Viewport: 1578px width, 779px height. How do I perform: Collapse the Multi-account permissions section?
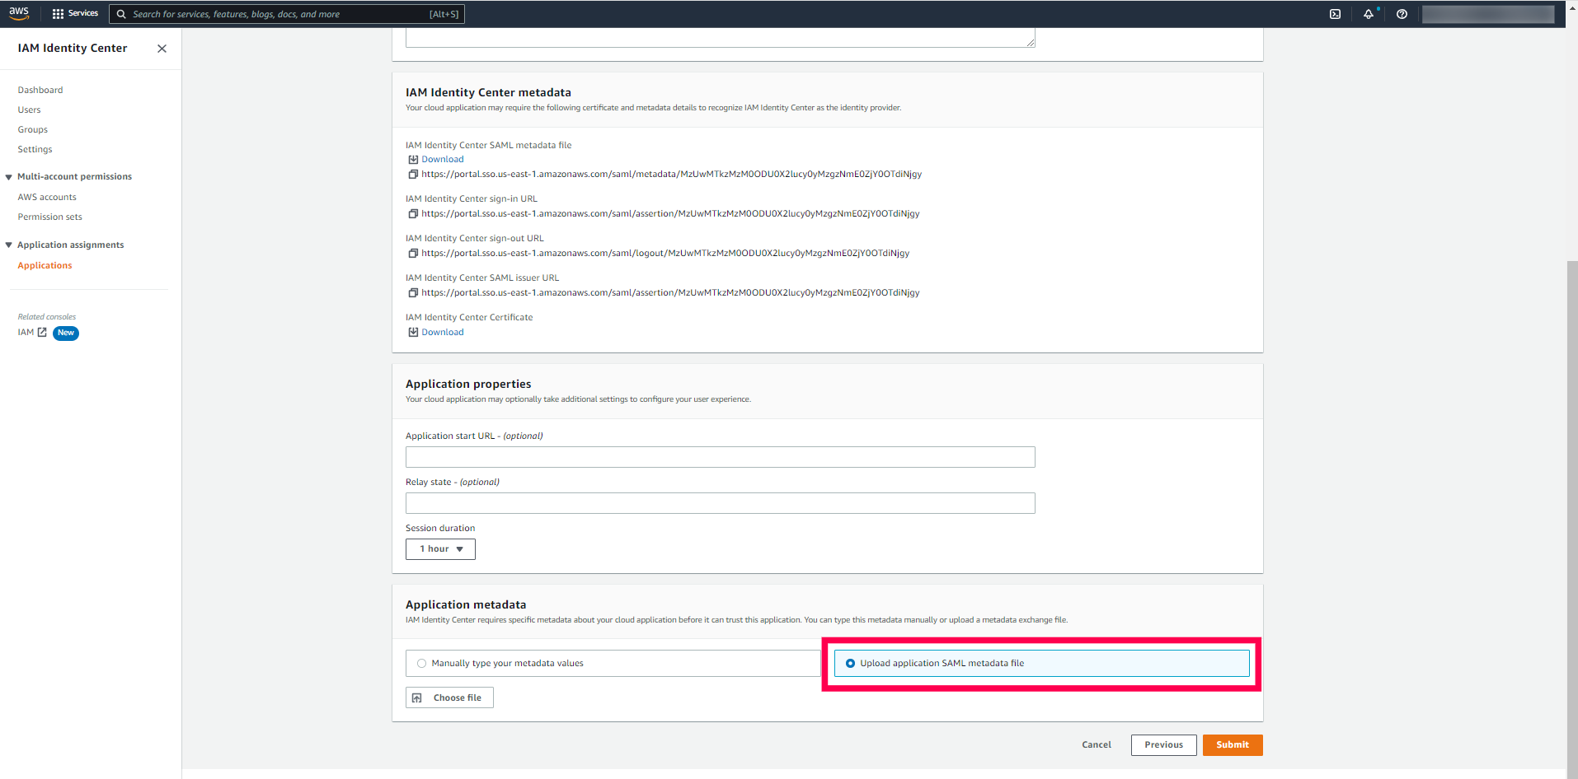coord(8,177)
